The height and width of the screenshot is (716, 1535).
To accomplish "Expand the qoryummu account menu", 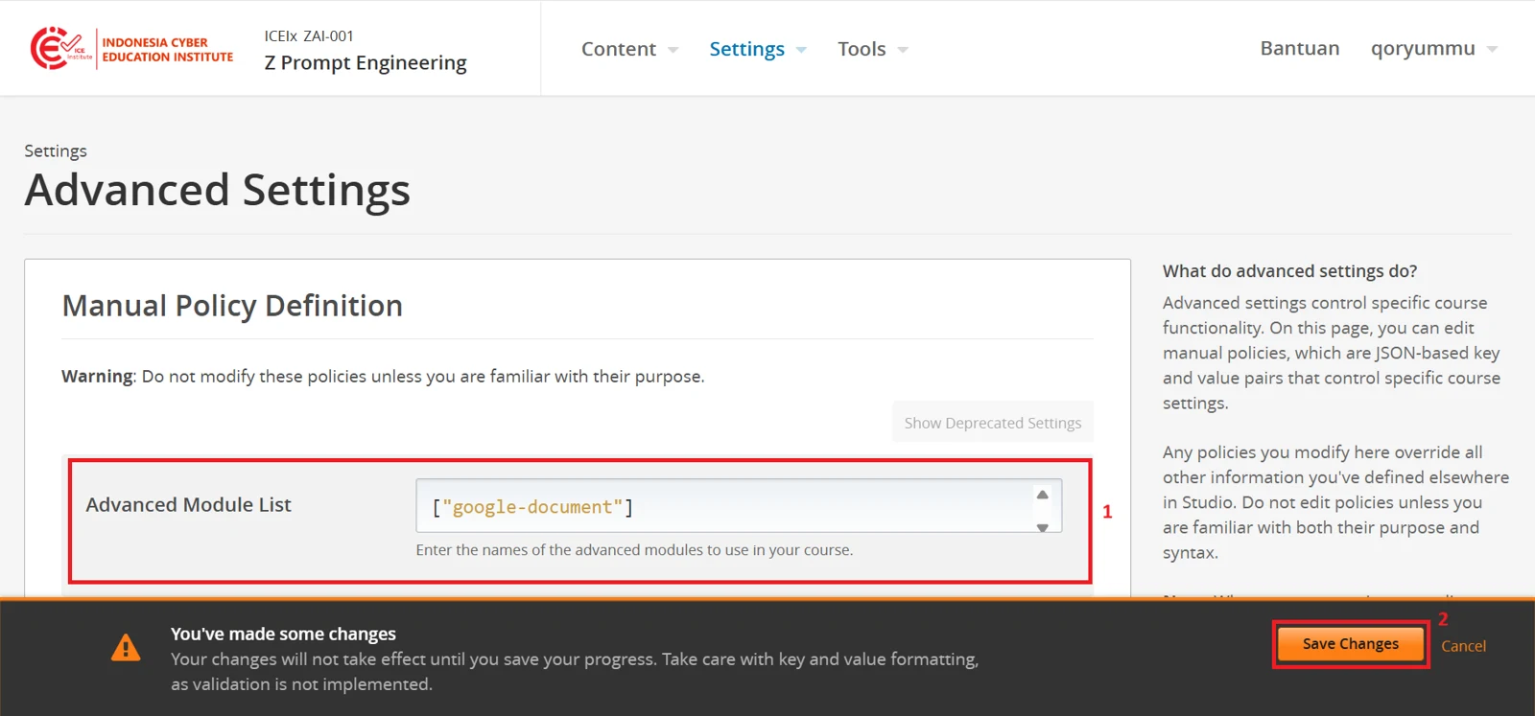I will (x=1434, y=49).
